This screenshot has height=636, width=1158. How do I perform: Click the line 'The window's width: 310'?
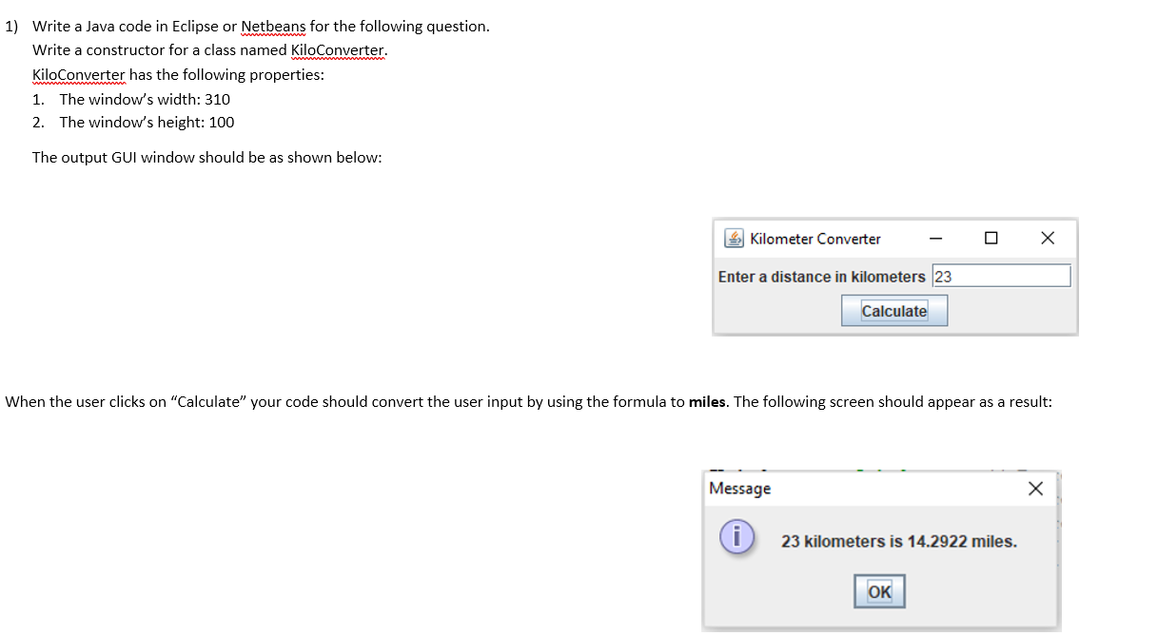[145, 99]
